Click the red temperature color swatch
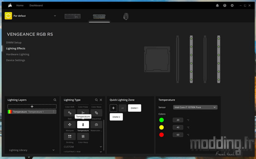256x159 pixels. click(162, 135)
